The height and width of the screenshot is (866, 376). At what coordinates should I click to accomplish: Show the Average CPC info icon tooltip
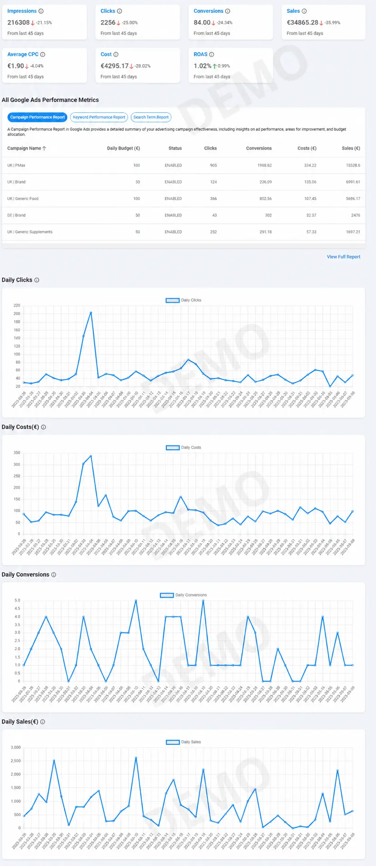click(x=43, y=54)
